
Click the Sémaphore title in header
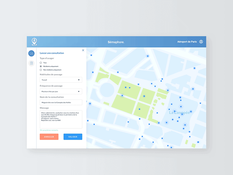point(116,42)
